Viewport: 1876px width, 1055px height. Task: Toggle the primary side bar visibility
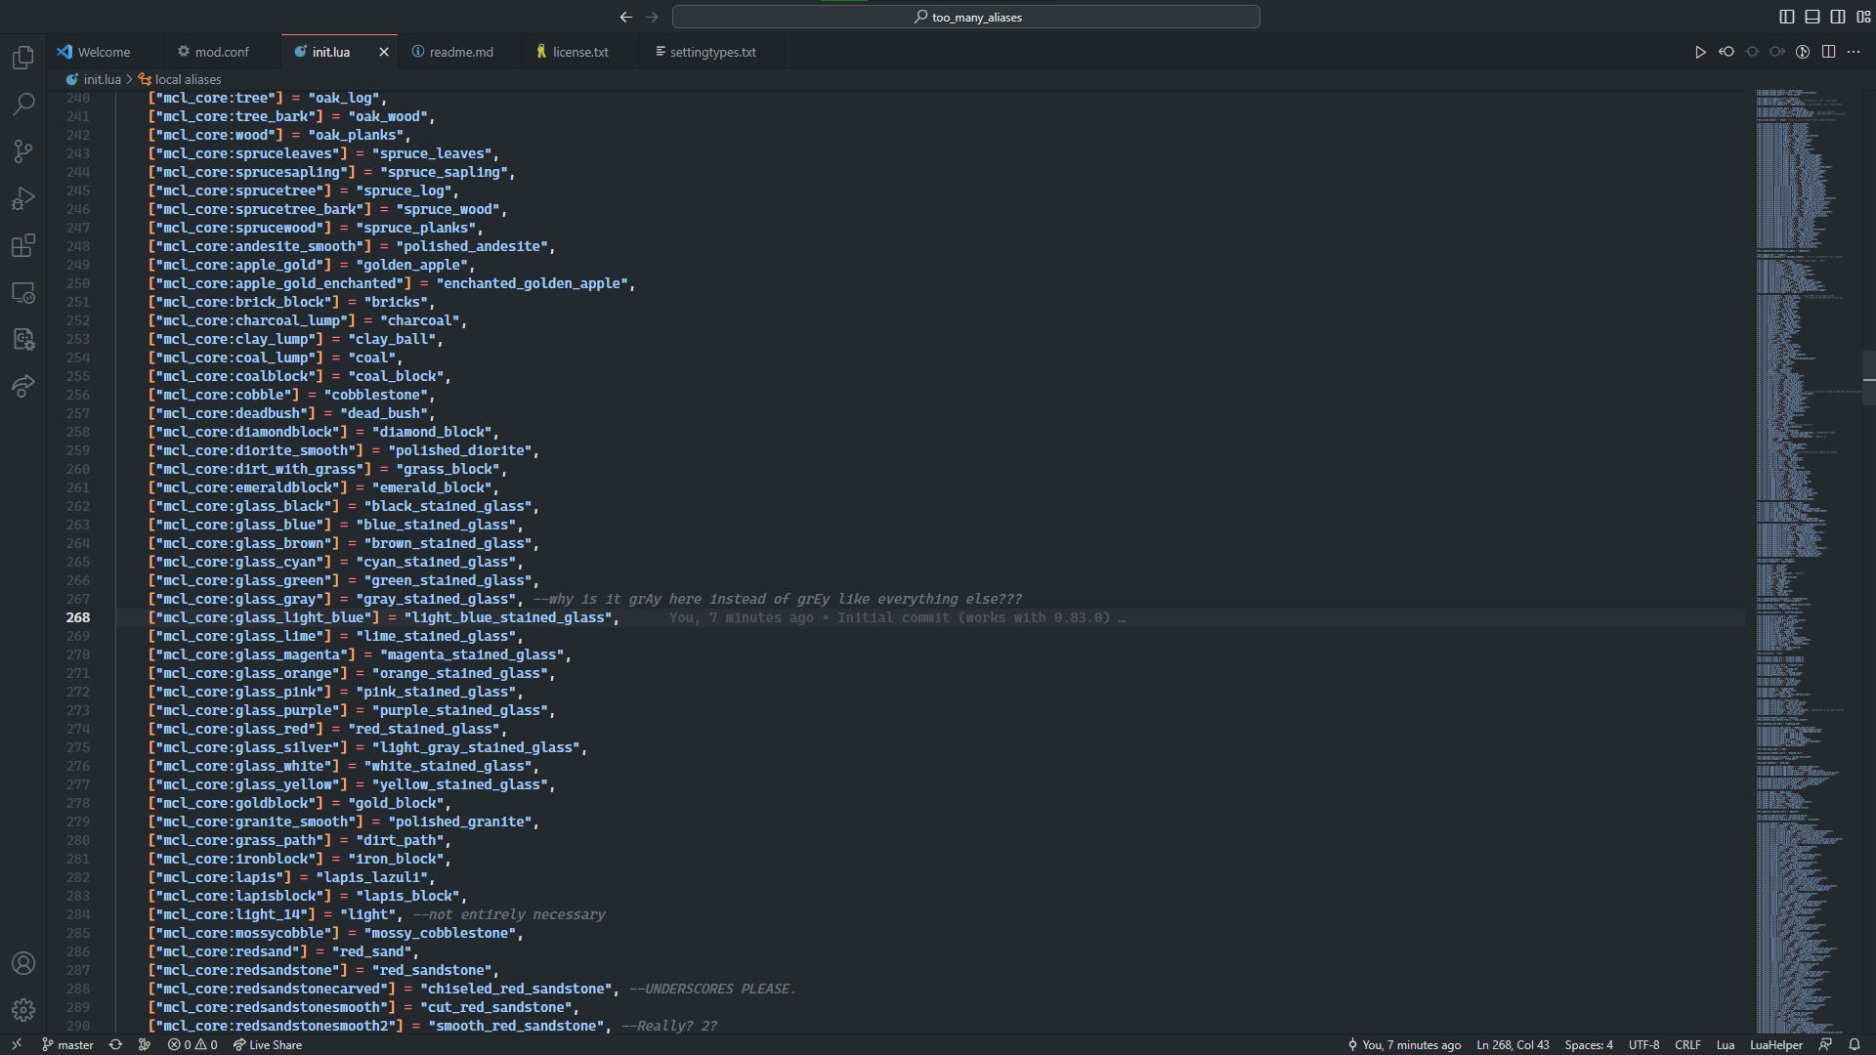pos(1787,17)
